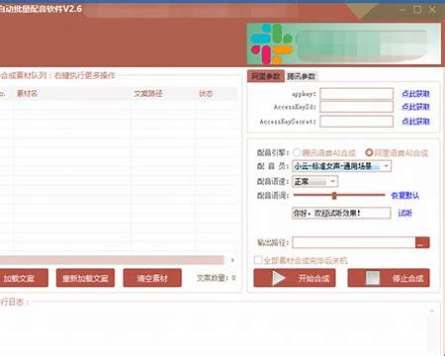Click the browse button beside 输出路径
This screenshot has height=356, width=445.
[x=422, y=242]
